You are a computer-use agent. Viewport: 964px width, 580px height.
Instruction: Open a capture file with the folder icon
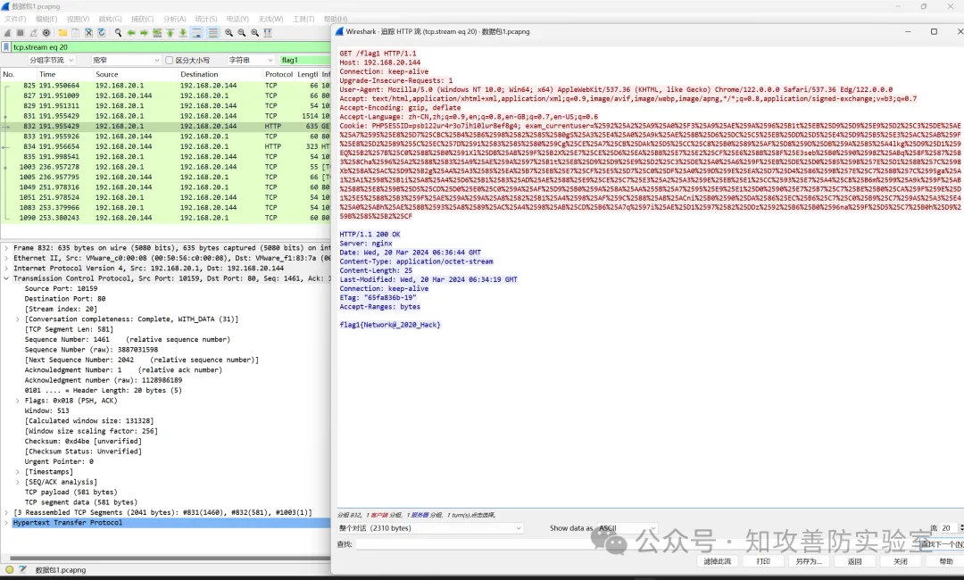coord(62,32)
